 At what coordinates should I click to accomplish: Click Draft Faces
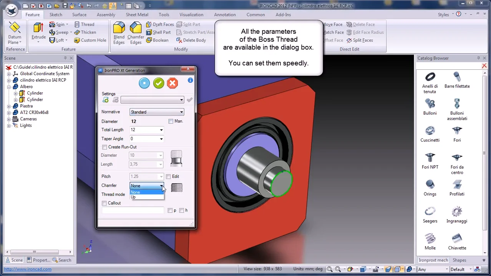click(x=160, y=24)
